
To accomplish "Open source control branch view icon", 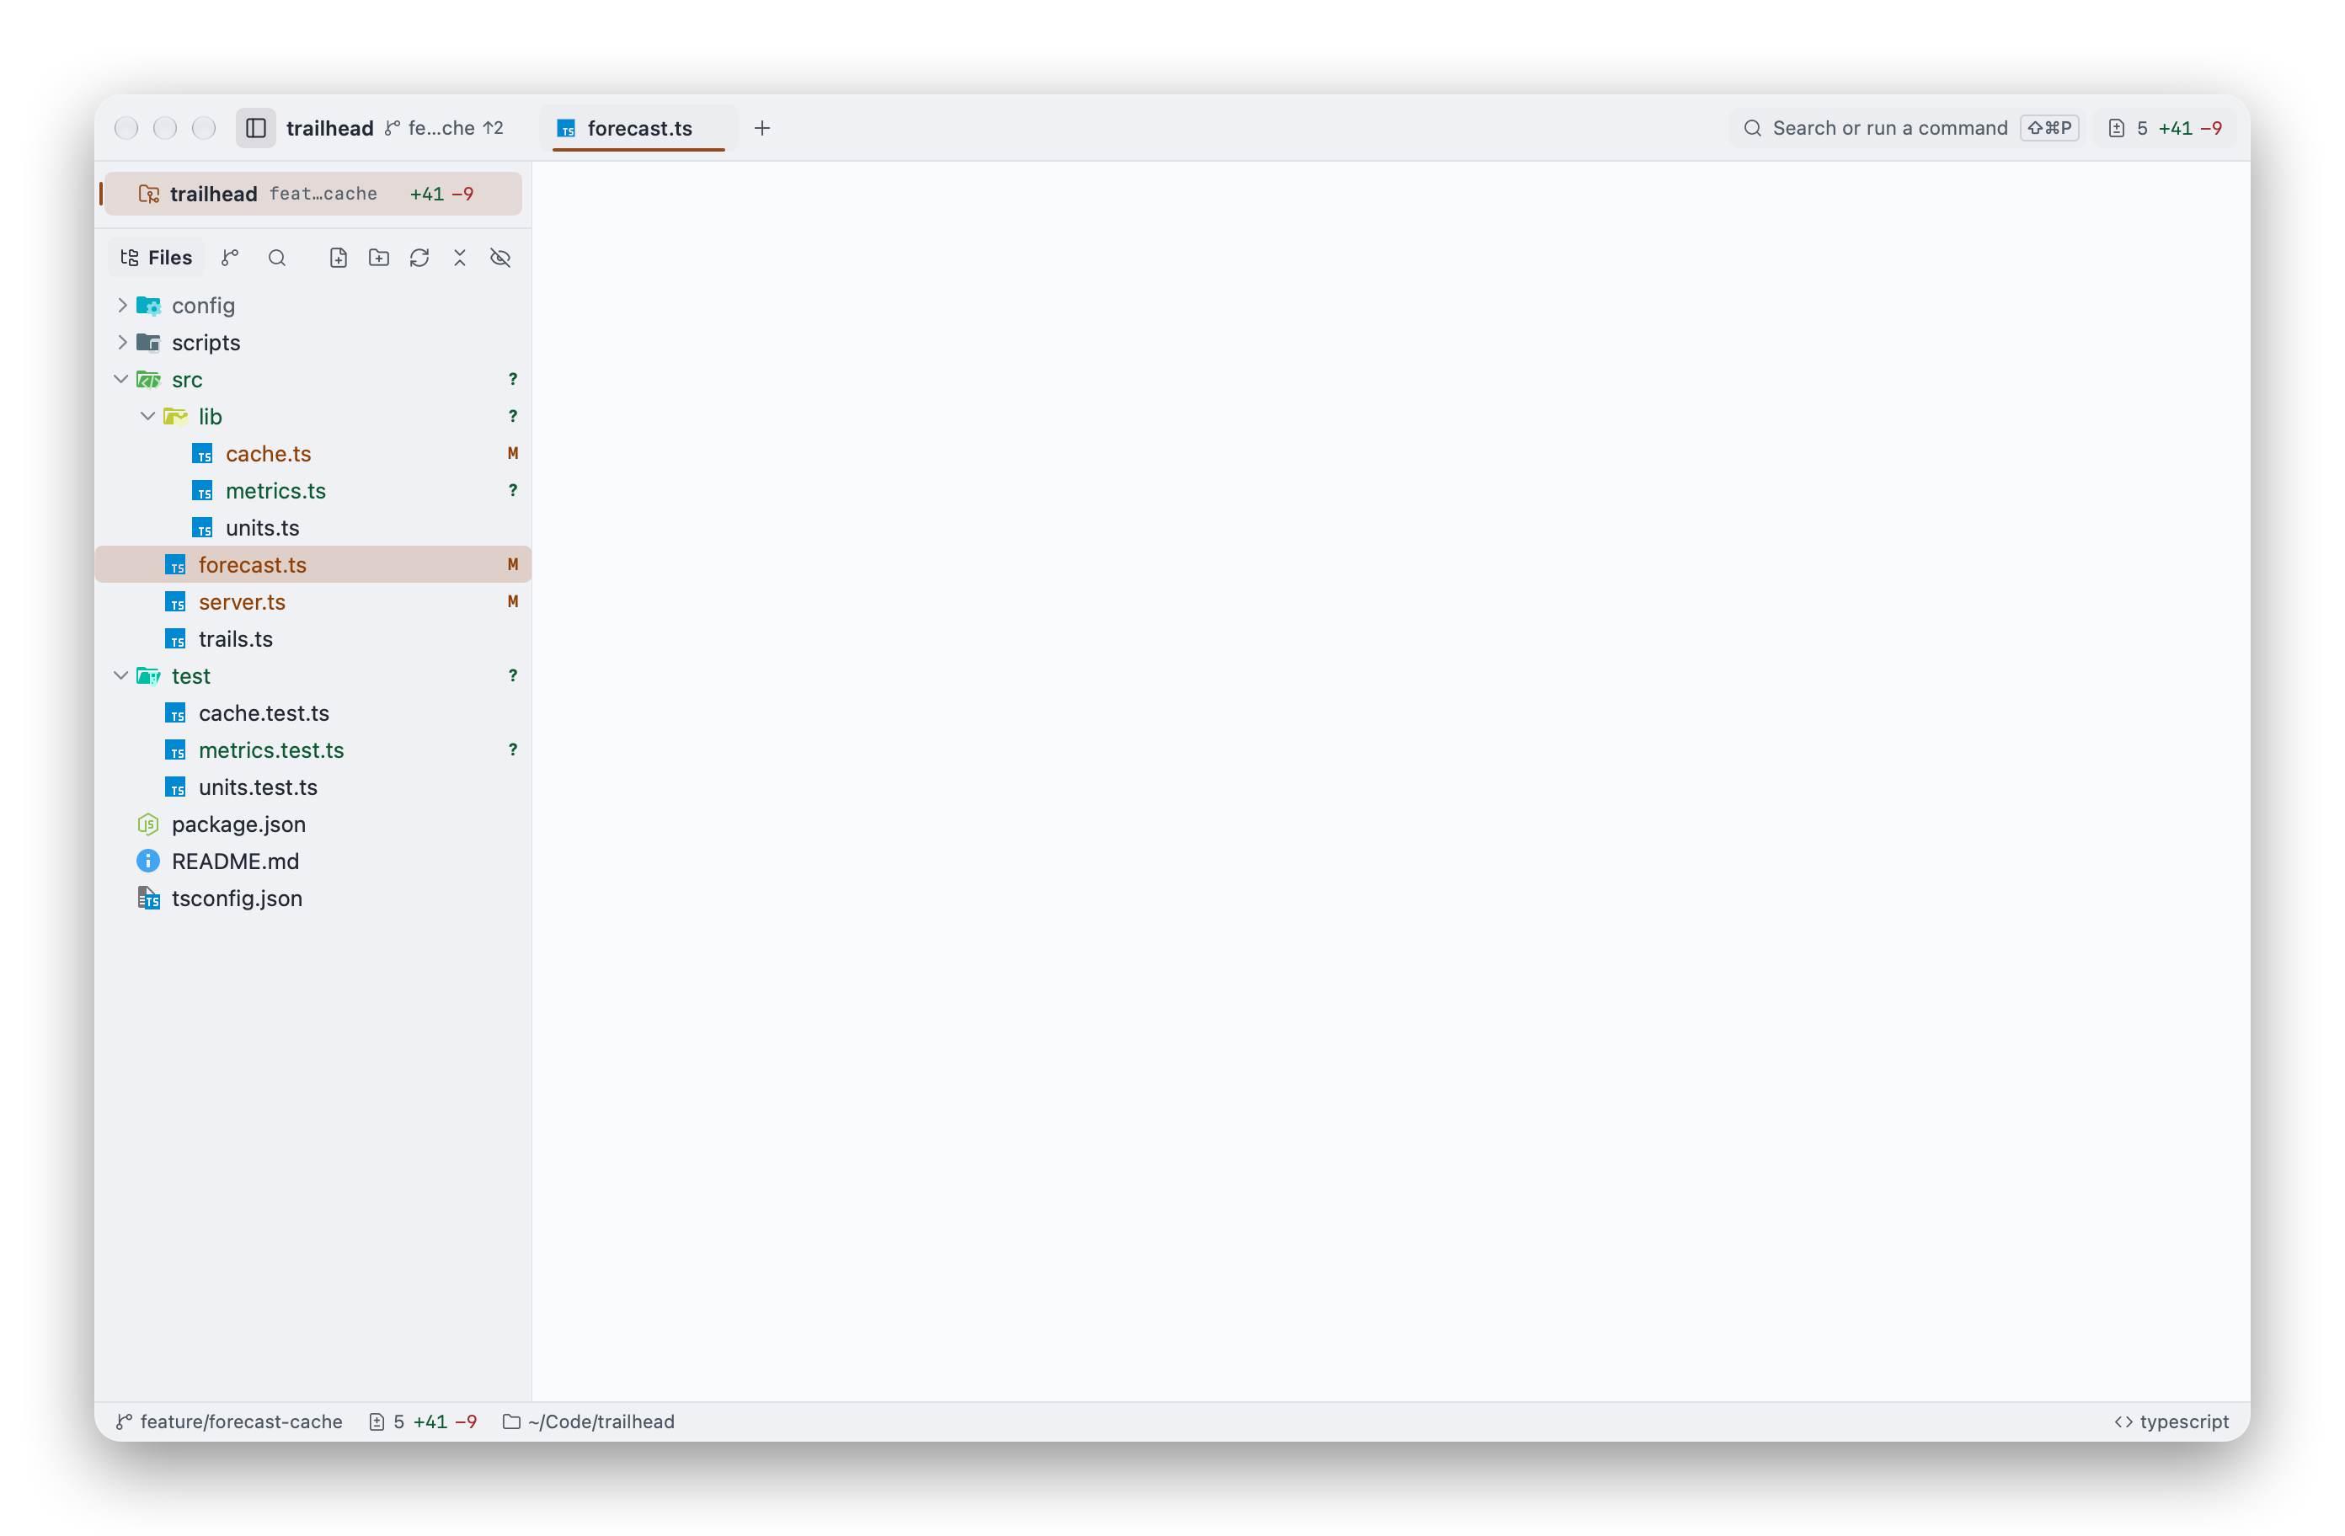I will [230, 257].
